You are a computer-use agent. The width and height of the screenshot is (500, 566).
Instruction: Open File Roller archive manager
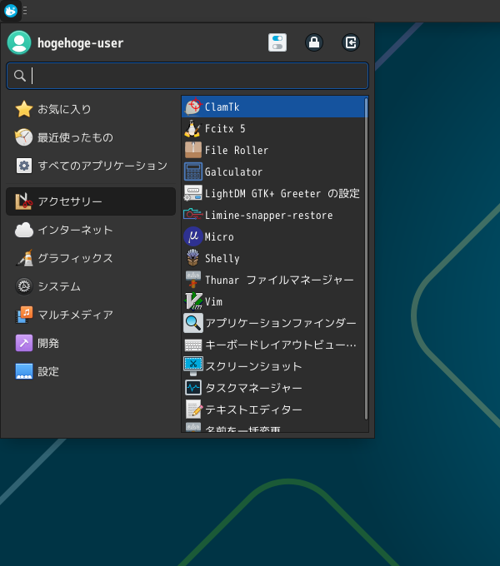[x=236, y=151]
